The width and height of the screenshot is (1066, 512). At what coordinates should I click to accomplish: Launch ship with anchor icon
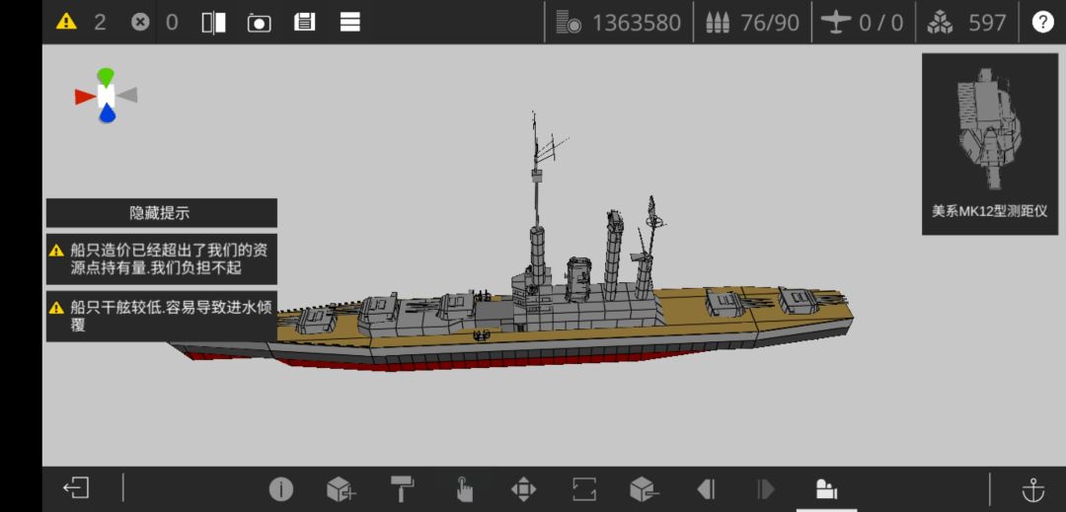[1033, 489]
